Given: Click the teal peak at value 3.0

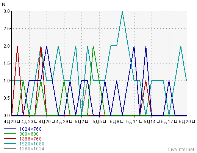Looking at the screenshot, I should pos(122,12).
